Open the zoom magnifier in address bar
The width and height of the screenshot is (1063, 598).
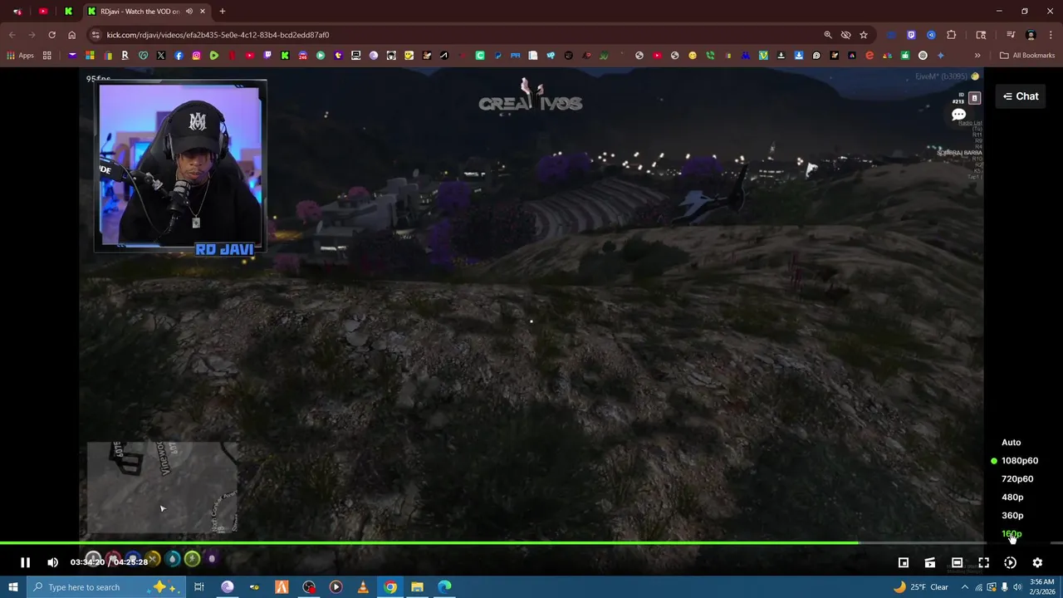click(828, 35)
